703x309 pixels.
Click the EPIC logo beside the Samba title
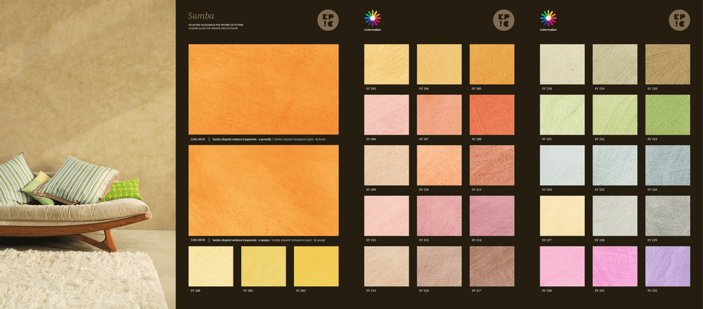click(327, 20)
